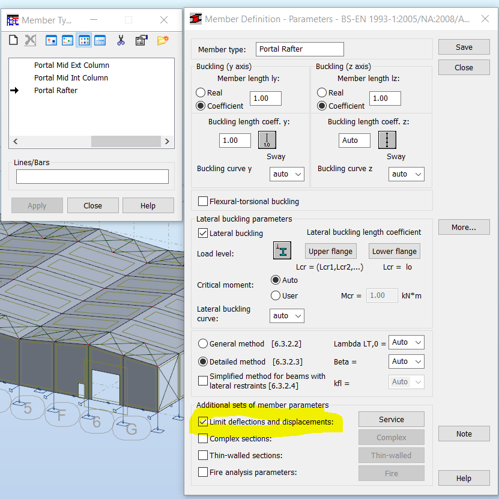Viewport: 499px width, 499px height.
Task: Click the I-section load level icon
Action: pyautogui.click(x=282, y=250)
